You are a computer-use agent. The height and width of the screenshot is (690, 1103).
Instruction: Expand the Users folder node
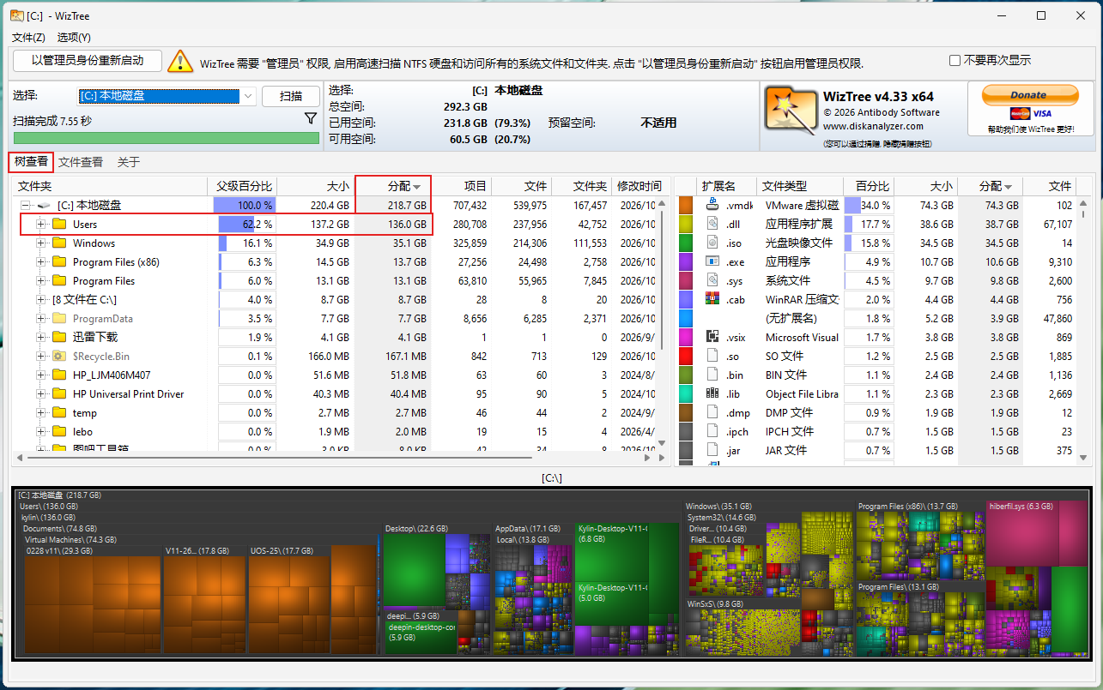point(41,225)
